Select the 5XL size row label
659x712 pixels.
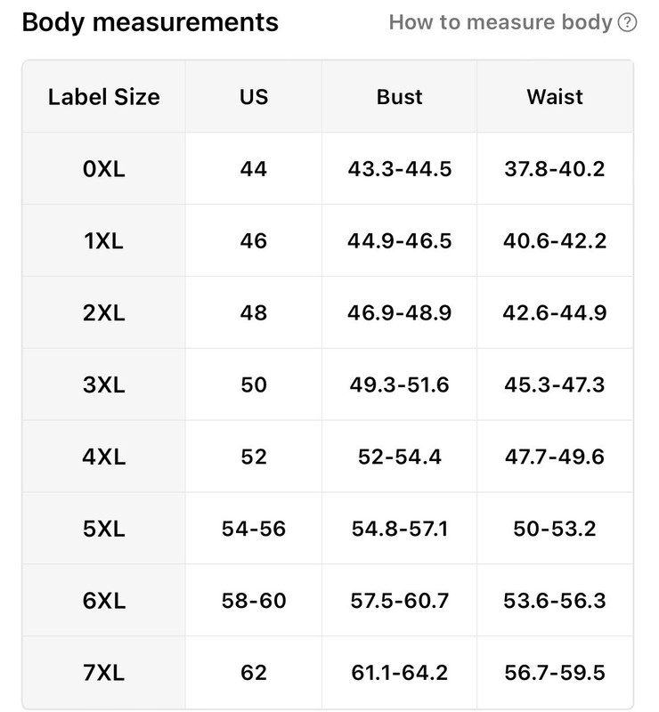coord(104,529)
